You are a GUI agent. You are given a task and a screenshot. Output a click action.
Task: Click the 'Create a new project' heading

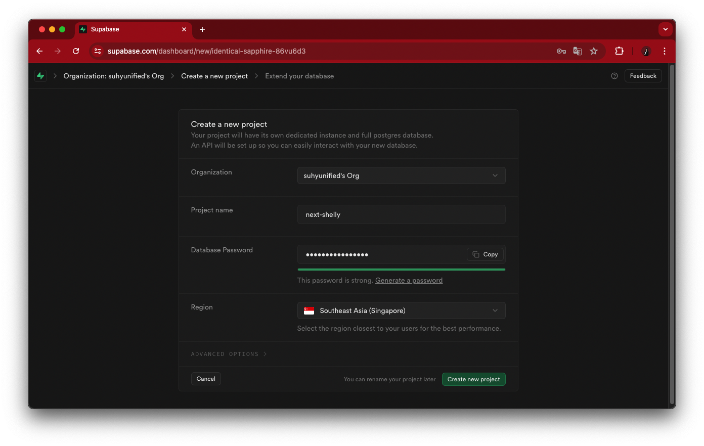point(229,124)
